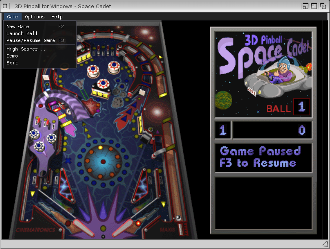Click the window menu button in title bar

pyautogui.click(x=6, y=6)
